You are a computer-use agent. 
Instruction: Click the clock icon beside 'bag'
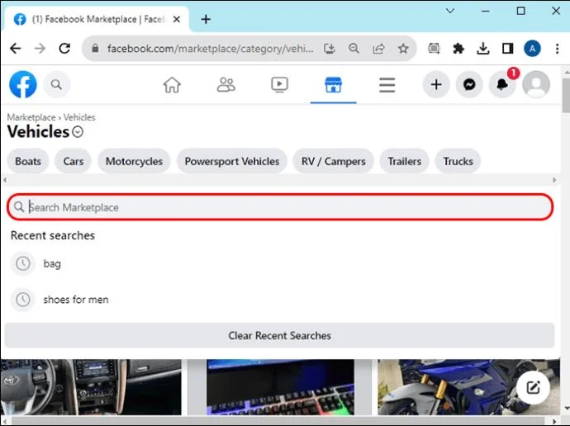coord(23,263)
